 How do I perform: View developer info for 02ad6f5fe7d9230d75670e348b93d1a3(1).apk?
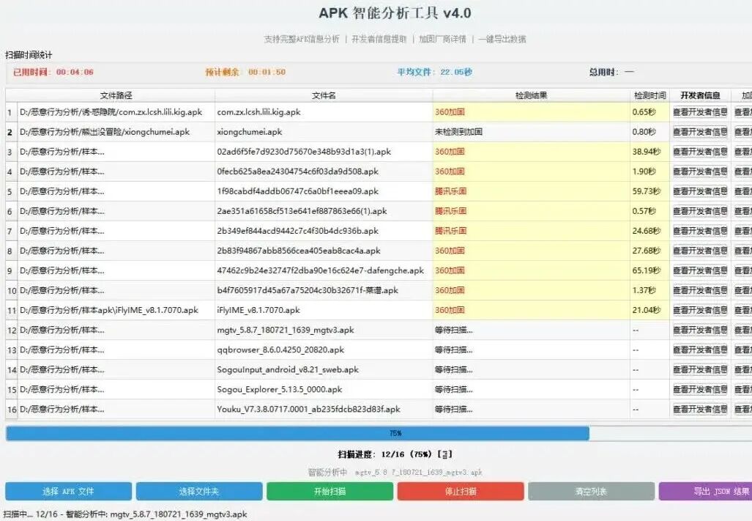[700, 152]
